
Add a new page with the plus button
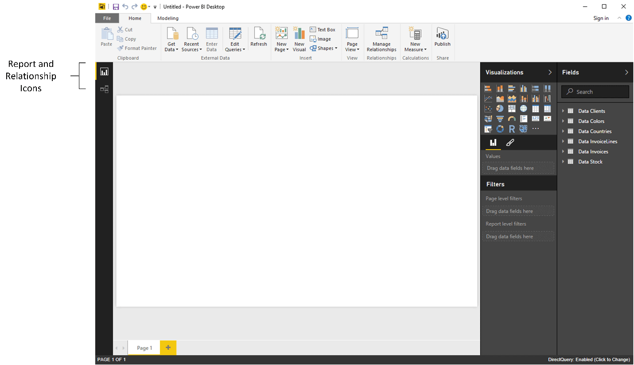[x=168, y=348]
